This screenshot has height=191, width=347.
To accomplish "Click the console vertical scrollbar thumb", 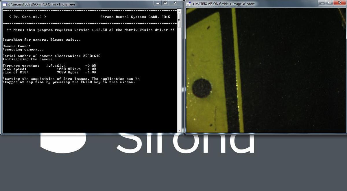I will [x=179, y=20].
